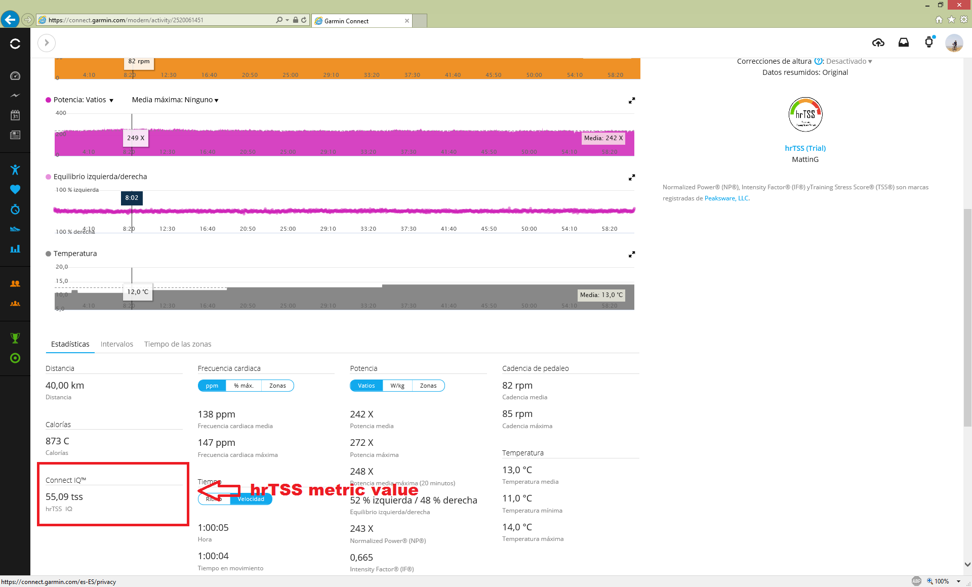This screenshot has width=972, height=587.
Task: Open the news feed newspaper icon
Action: (15, 135)
